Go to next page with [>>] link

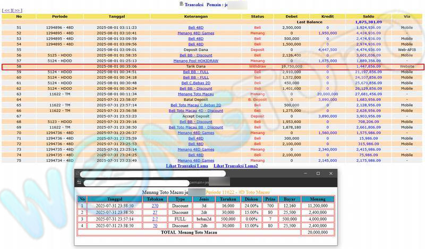point(17,10)
